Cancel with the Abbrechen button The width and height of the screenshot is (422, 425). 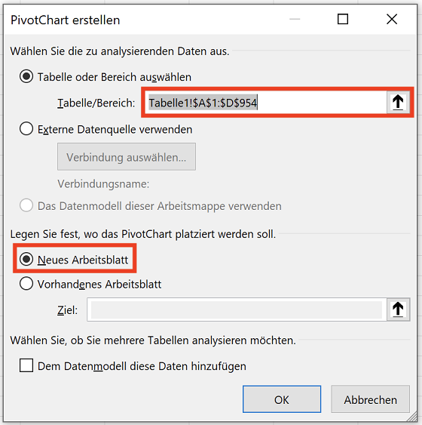(x=370, y=399)
